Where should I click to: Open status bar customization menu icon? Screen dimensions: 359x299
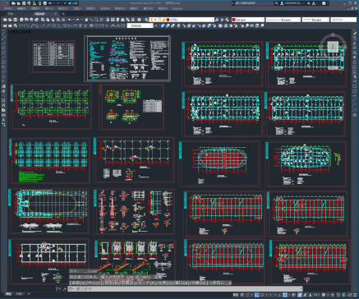point(355,295)
